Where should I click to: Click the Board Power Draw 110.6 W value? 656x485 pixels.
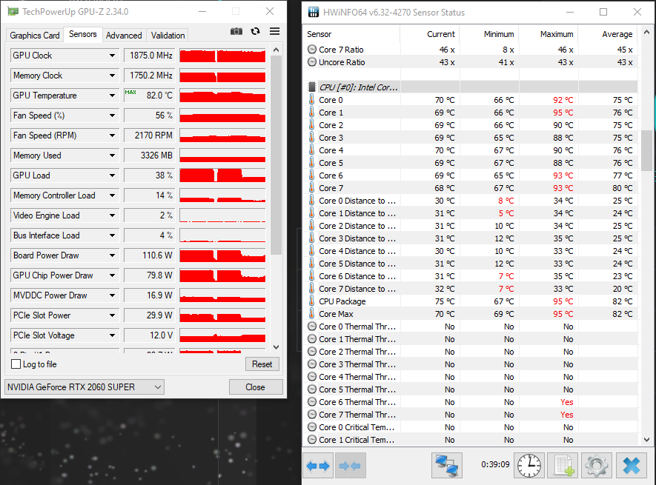tap(149, 255)
